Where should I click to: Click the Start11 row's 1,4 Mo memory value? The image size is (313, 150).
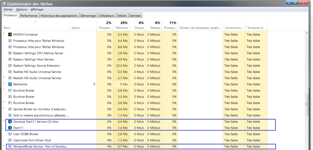pyautogui.click(x=123, y=128)
